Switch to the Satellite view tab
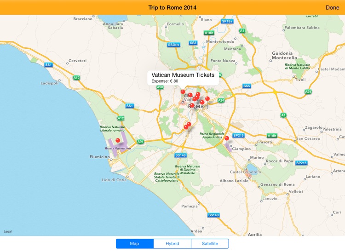Screen dimensions: 345x252 (210, 244)
